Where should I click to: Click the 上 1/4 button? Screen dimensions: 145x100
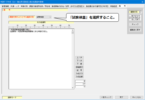[x=80, y=57]
